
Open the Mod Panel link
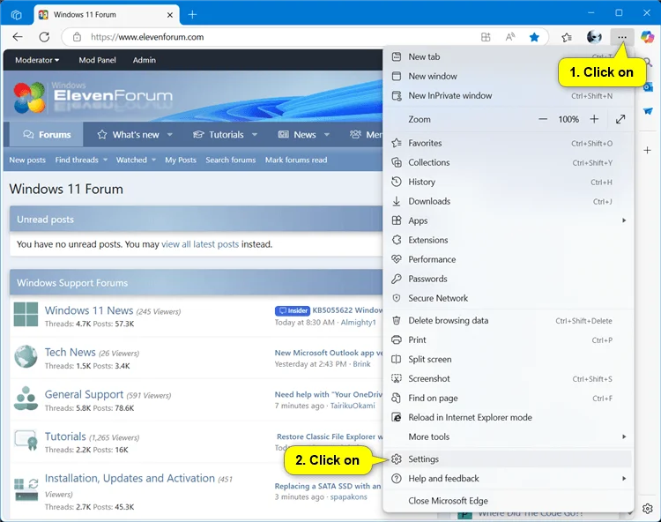tap(97, 60)
